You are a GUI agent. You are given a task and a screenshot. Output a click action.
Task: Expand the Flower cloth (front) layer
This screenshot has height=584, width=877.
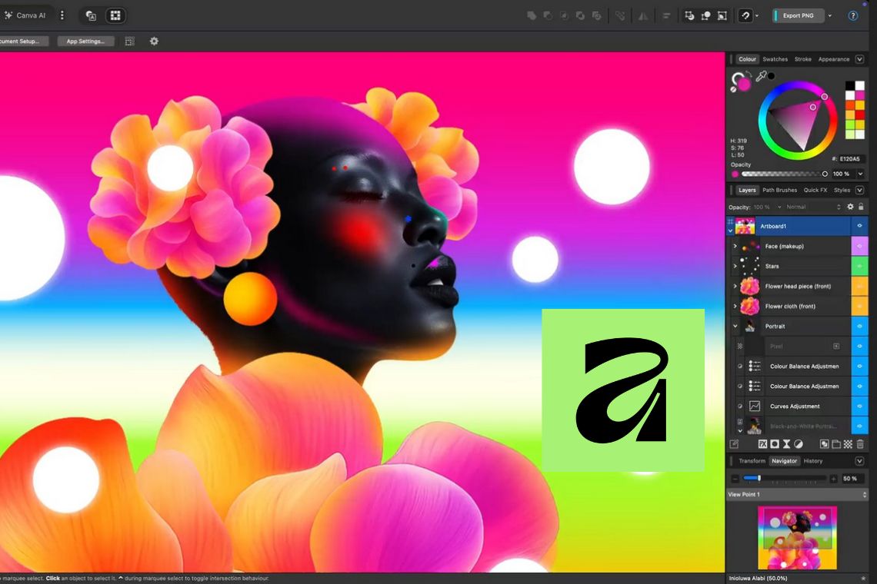pos(735,306)
